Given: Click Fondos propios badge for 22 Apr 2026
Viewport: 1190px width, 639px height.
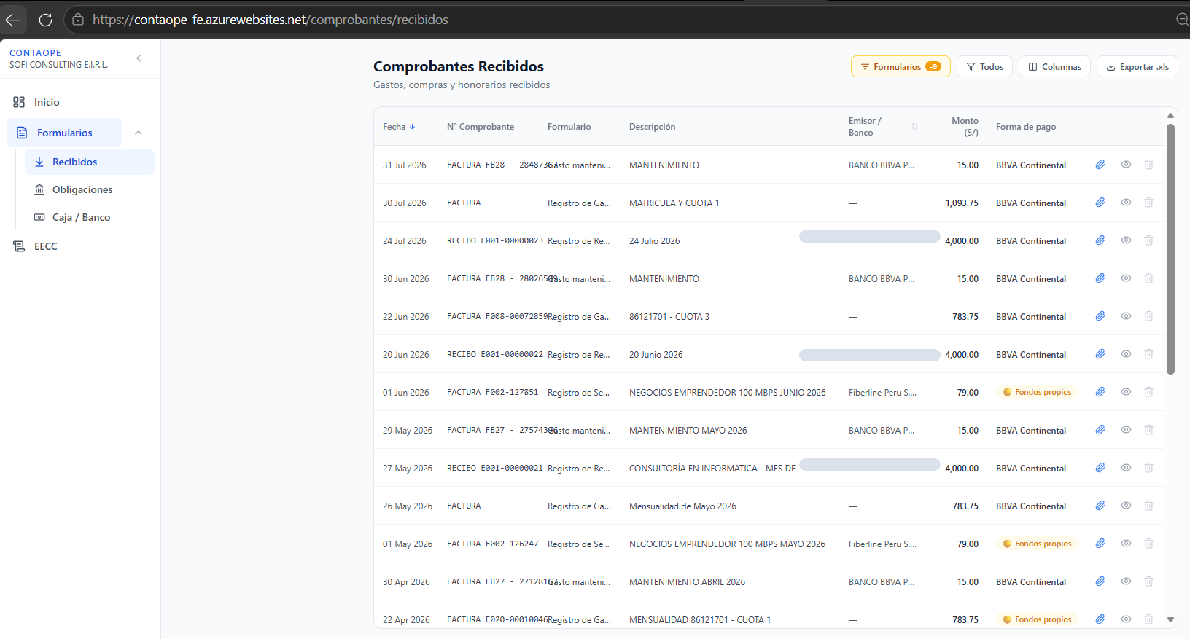Looking at the screenshot, I should point(1037,619).
